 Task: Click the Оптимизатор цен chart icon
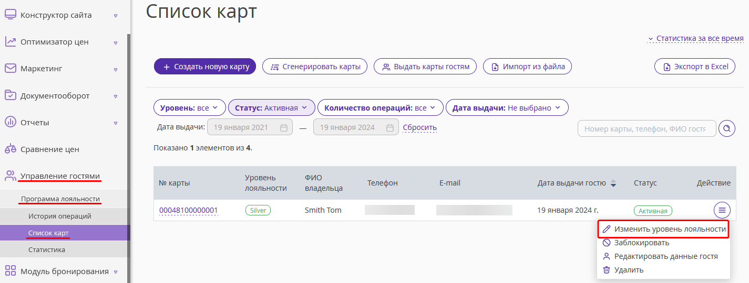(11, 41)
